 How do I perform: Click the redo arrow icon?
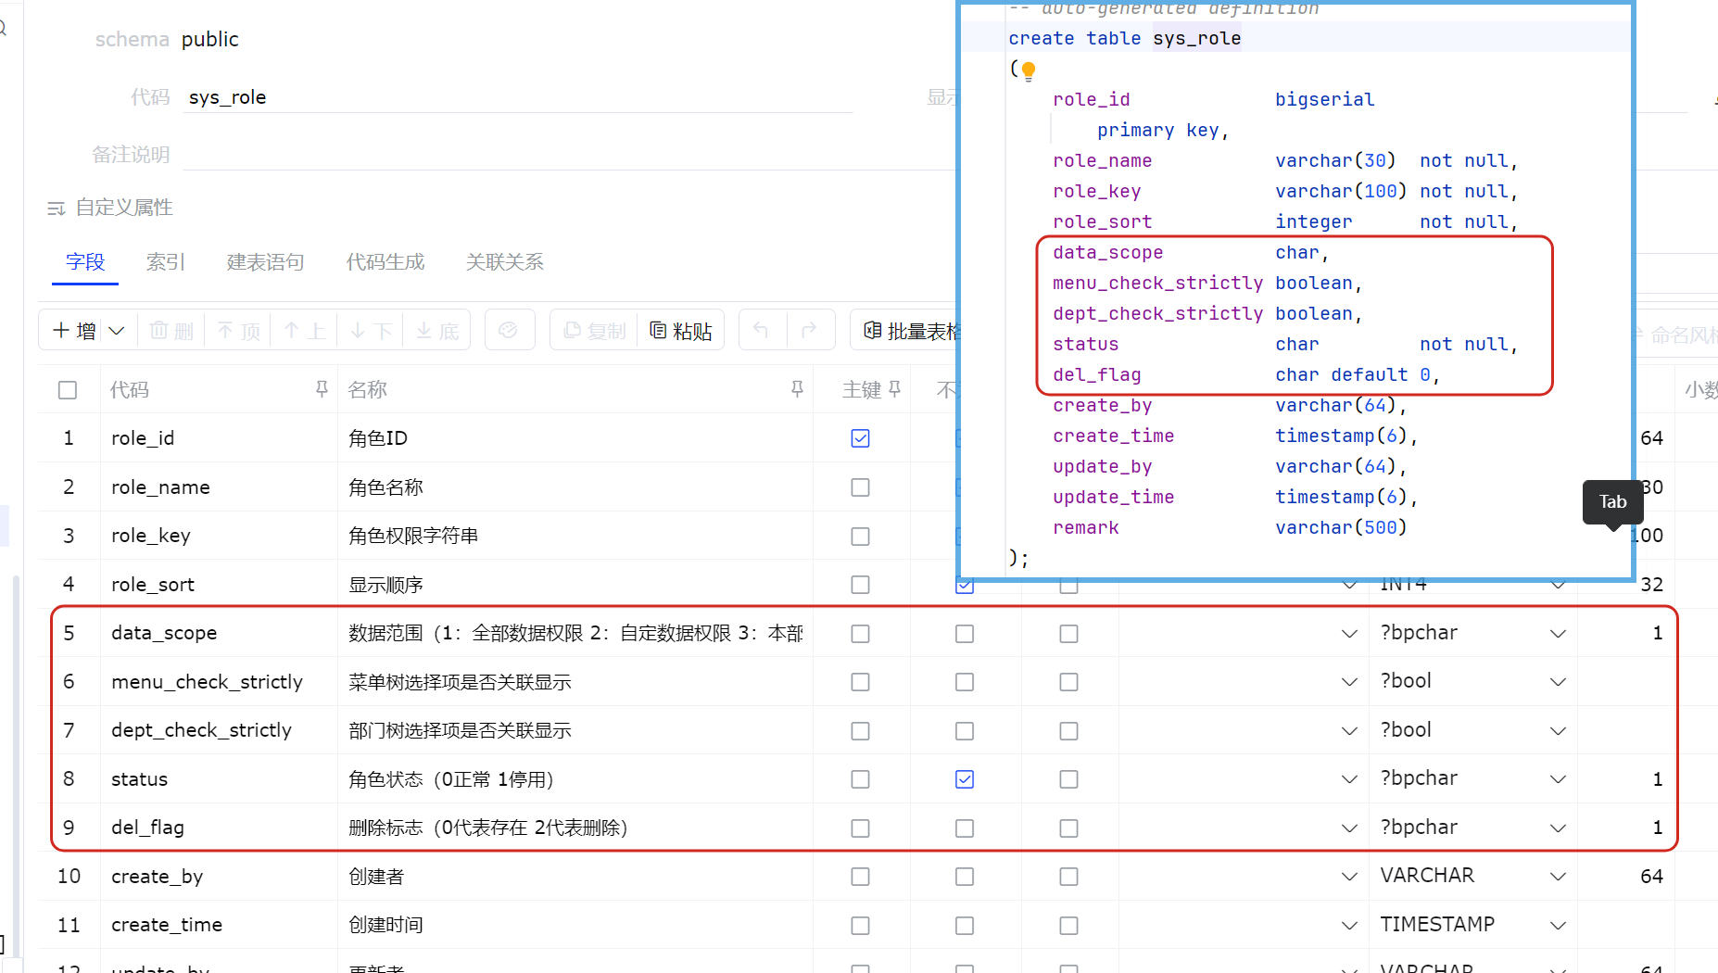809,330
